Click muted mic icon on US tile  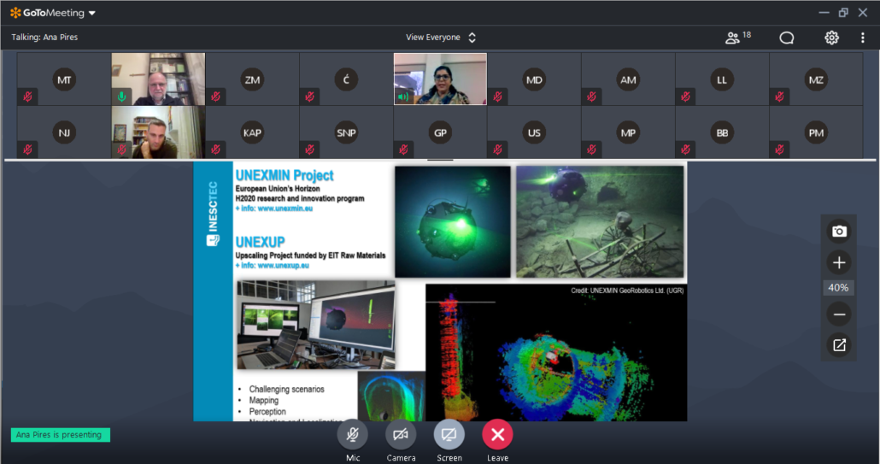[x=497, y=150]
